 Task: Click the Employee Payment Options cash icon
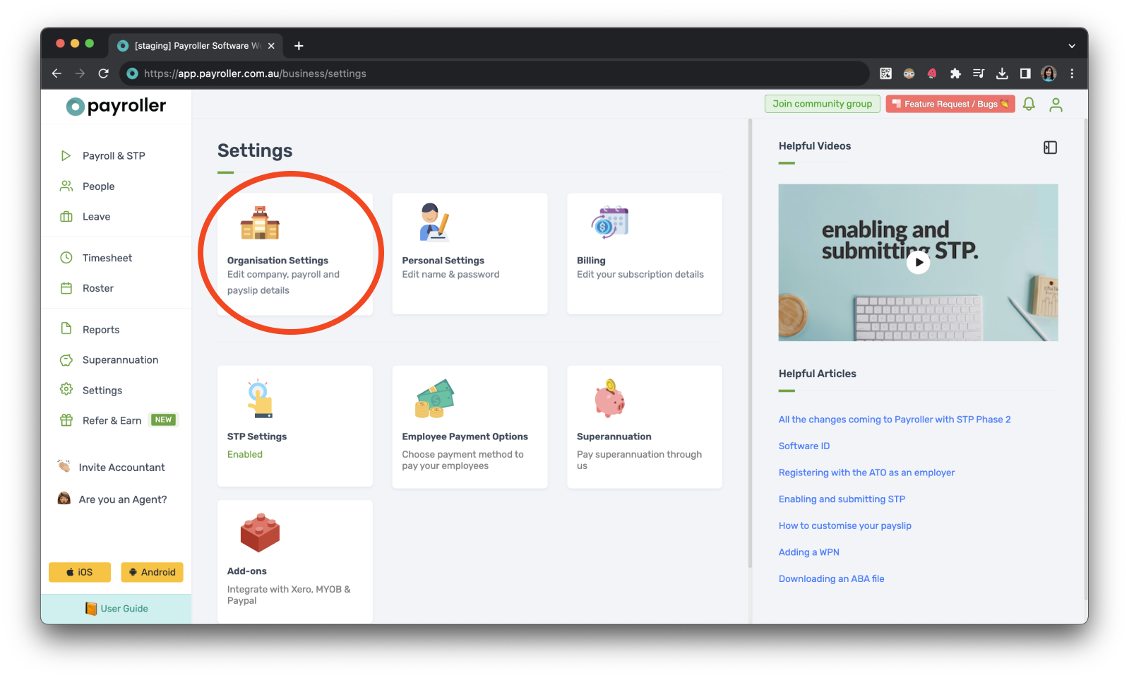coord(434,398)
